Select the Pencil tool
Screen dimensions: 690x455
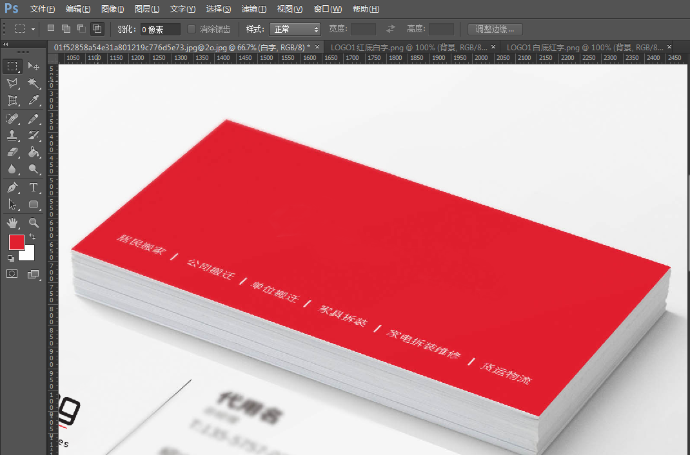pos(34,119)
